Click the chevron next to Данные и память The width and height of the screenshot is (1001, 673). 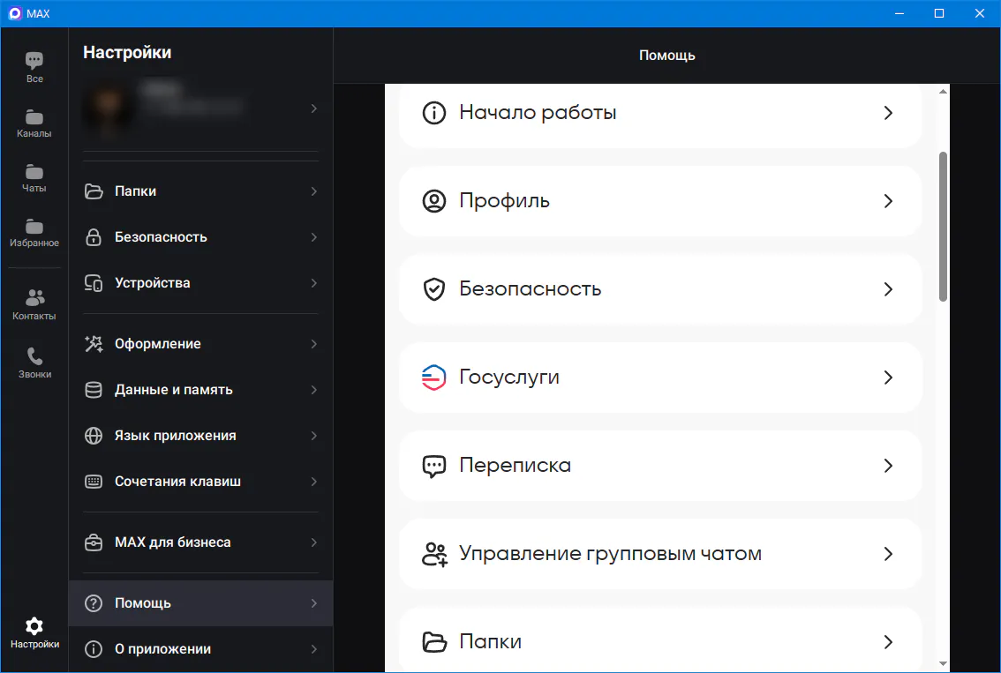(x=313, y=390)
